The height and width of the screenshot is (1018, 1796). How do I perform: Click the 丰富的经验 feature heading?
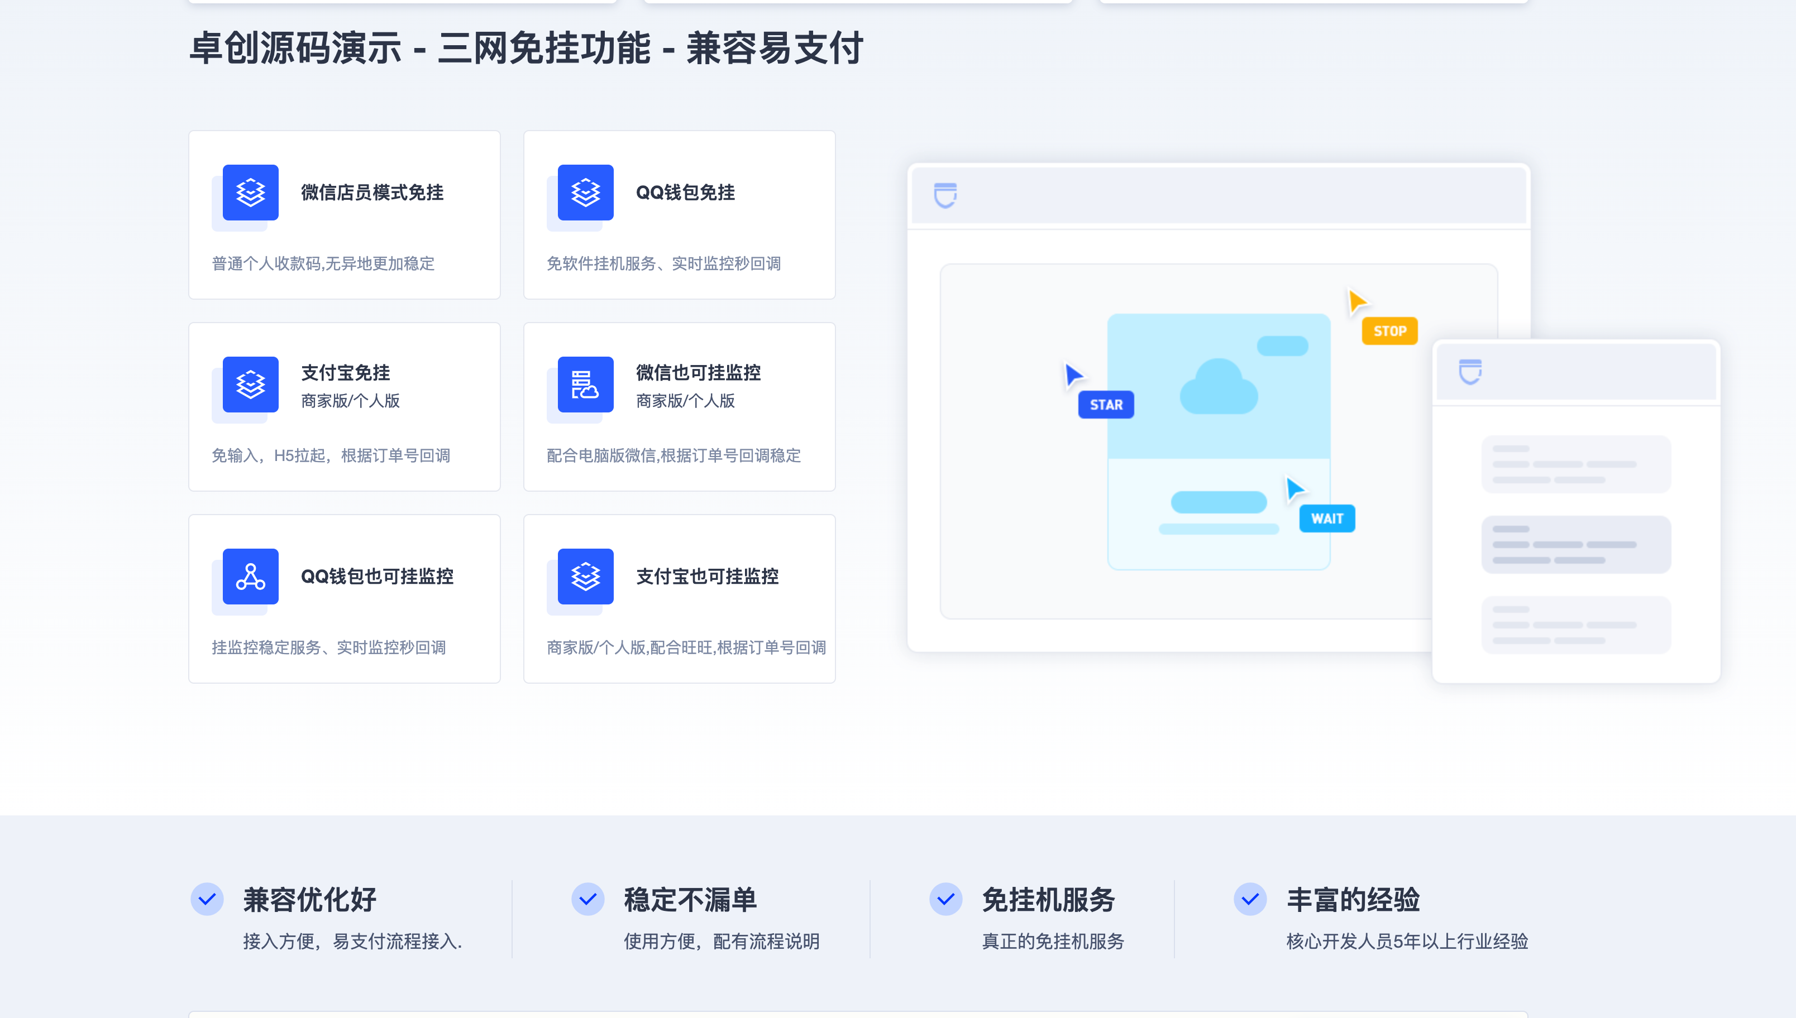(x=1353, y=899)
